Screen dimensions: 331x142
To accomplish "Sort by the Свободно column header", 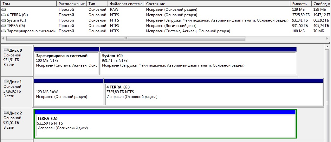I will (x=321, y=4).
